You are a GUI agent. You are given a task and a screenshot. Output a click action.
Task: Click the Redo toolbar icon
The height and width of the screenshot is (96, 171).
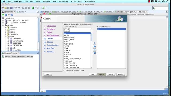click(18, 8)
